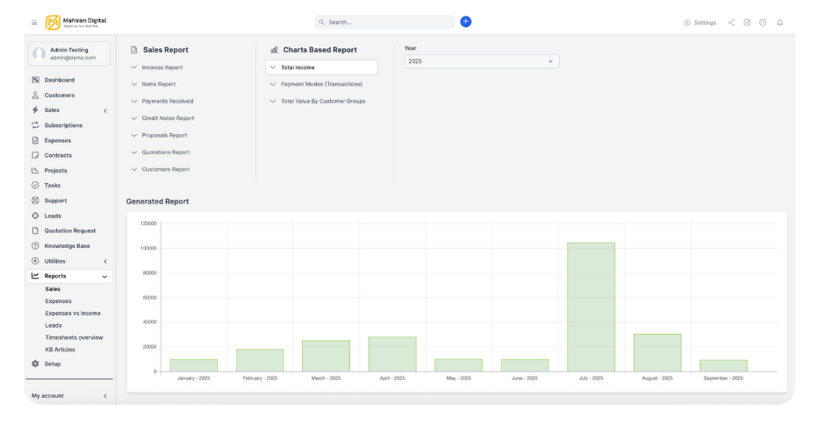
Task: Expand the Utilities sidebar arrow
Action: click(x=105, y=261)
